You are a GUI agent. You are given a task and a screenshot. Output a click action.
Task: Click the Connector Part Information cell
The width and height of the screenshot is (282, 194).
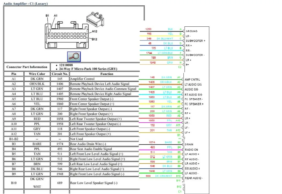coord(27,67)
